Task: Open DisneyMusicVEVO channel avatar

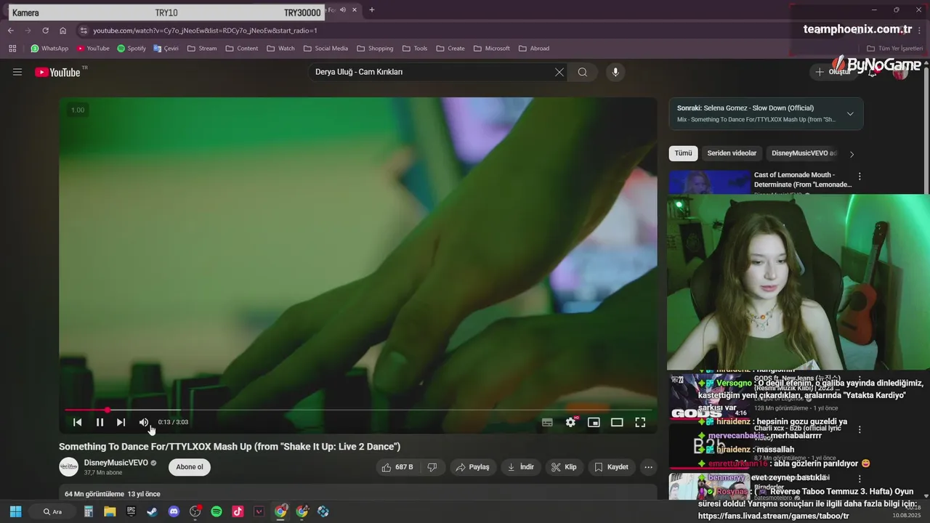Action: tap(69, 467)
